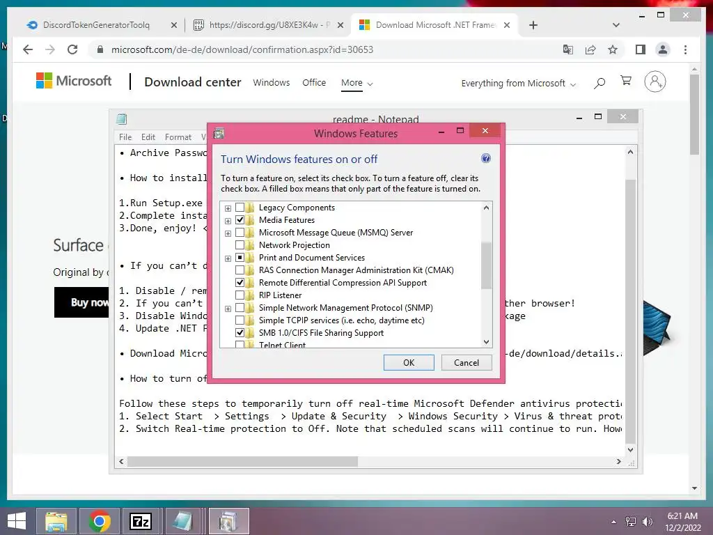Open the Notepad Edit menu
Screen dimensions: 713x535
[148, 137]
